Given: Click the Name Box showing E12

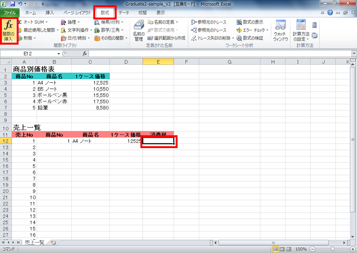Looking at the screenshot, I should coord(28,54).
